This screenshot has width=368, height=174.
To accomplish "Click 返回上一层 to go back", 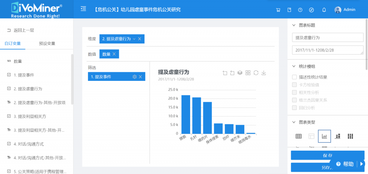I will click(20, 30).
